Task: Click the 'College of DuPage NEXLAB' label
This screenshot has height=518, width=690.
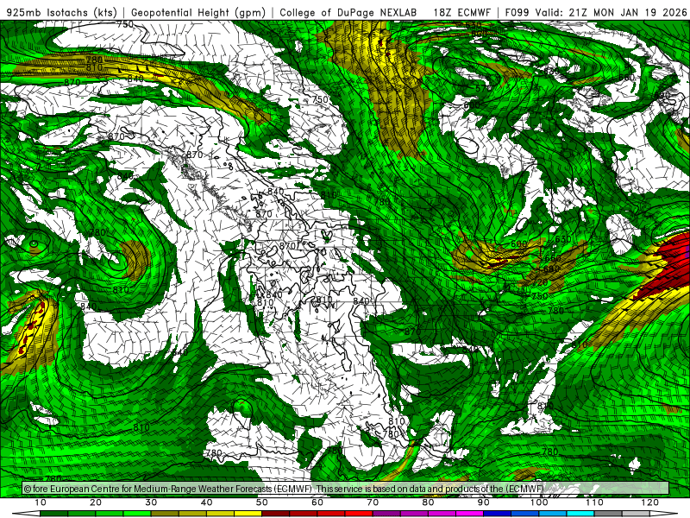Action: coord(348,12)
